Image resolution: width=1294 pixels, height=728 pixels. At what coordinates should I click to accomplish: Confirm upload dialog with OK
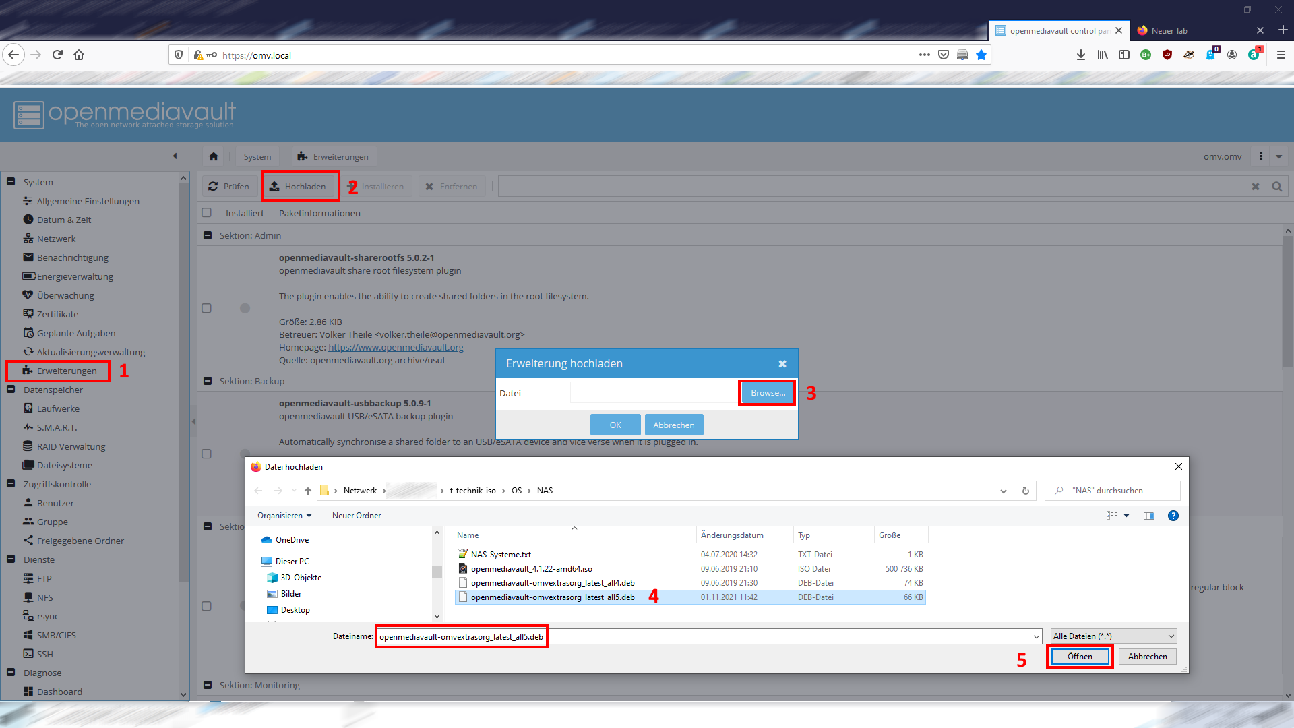pyautogui.click(x=615, y=425)
